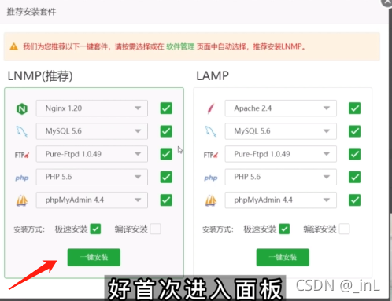Image resolution: width=392 pixels, height=301 pixels.
Task: Click the MySQL dolphin icon in LNMP
Action: 22,131
